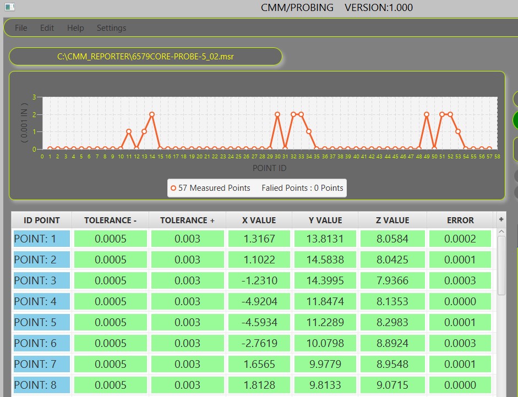
Task: Click the application icon in title bar
Action: (x=9, y=7)
